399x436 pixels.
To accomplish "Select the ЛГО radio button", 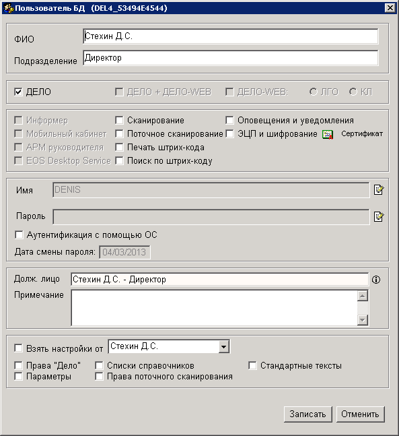I will point(313,92).
